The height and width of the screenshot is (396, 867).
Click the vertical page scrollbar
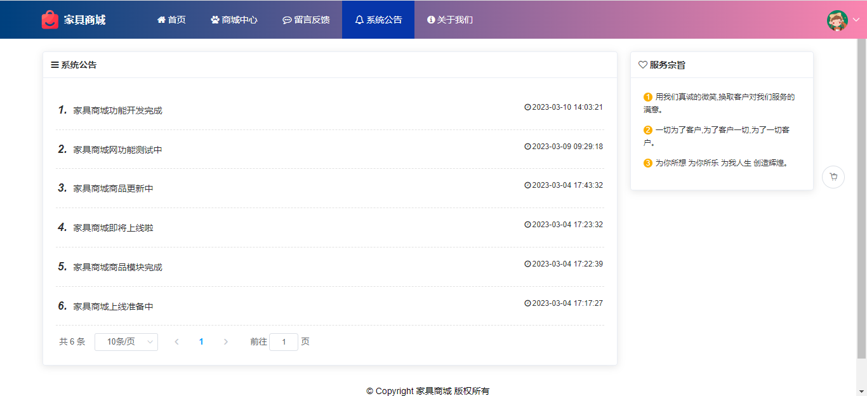click(x=861, y=190)
